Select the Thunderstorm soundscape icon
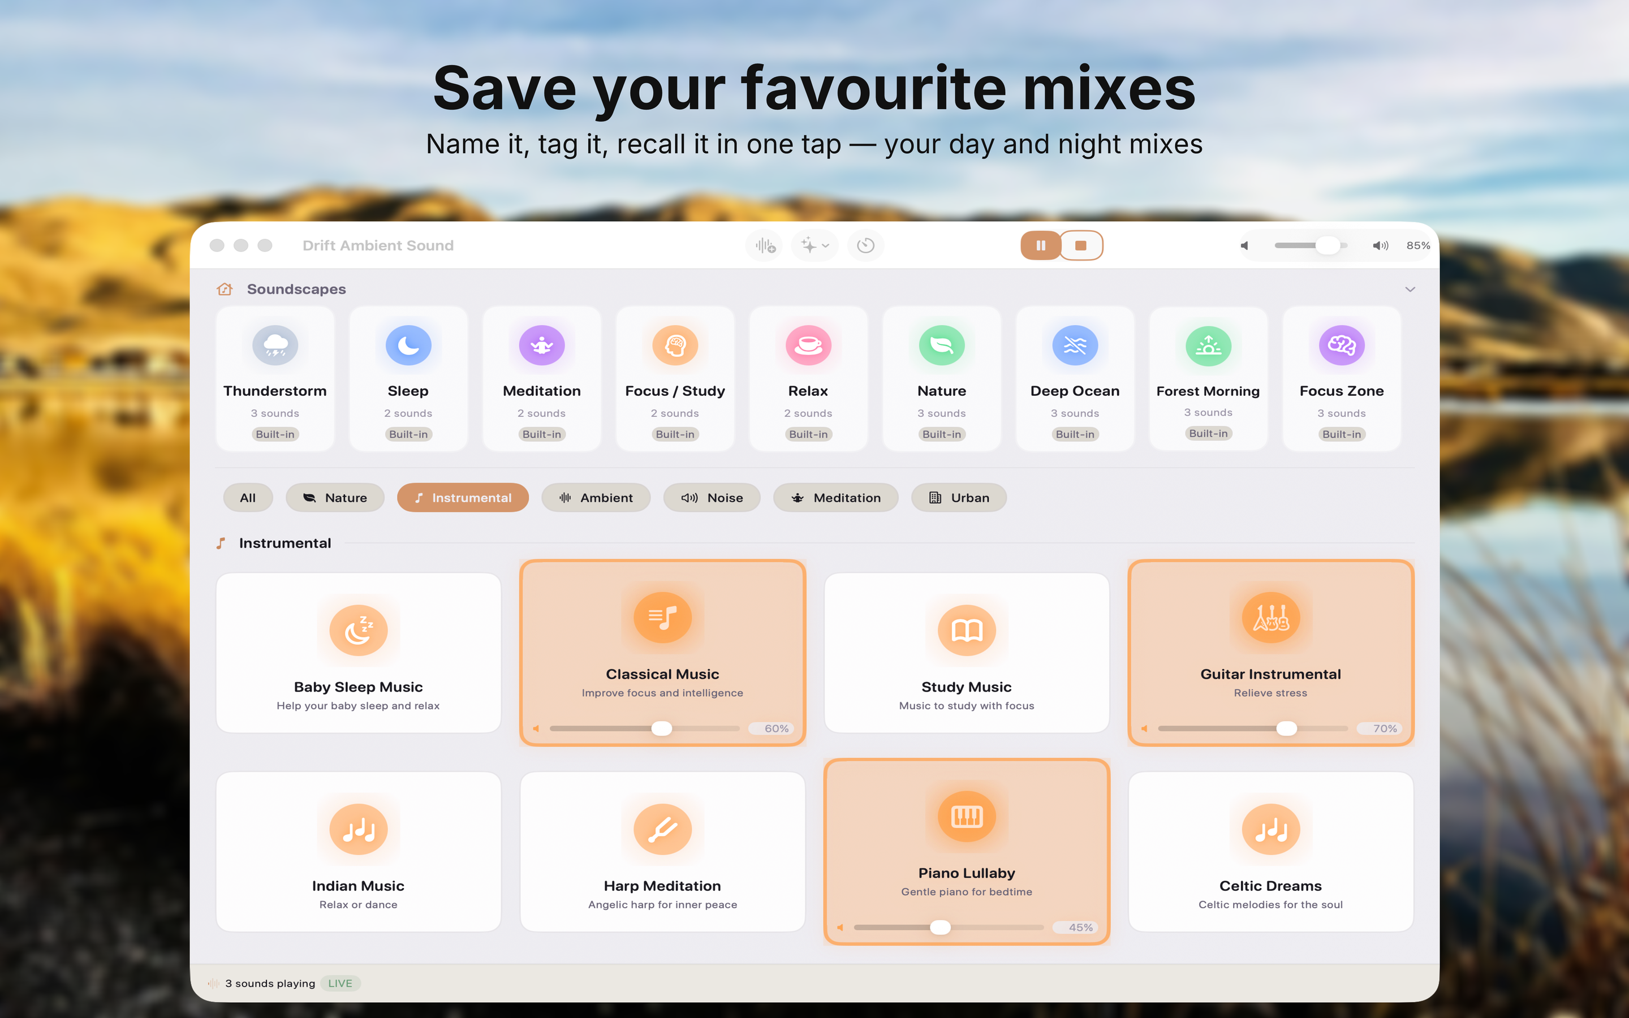This screenshot has height=1018, width=1629. tap(275, 346)
